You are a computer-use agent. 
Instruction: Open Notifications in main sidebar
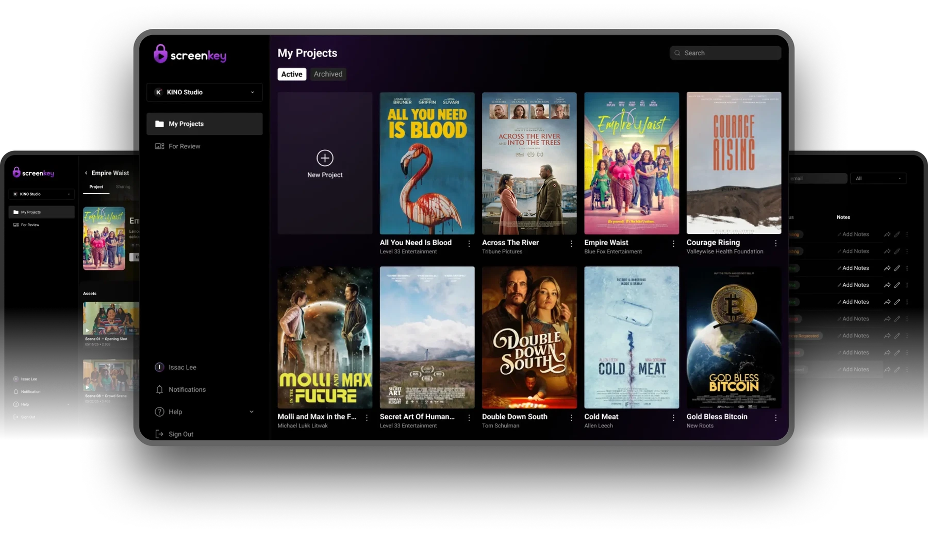click(187, 390)
